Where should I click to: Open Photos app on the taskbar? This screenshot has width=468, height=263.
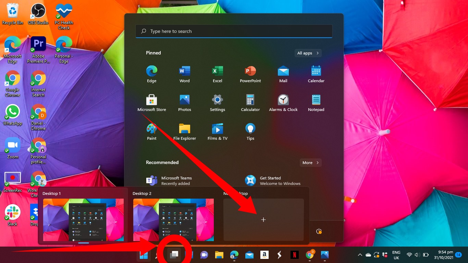(x=324, y=255)
